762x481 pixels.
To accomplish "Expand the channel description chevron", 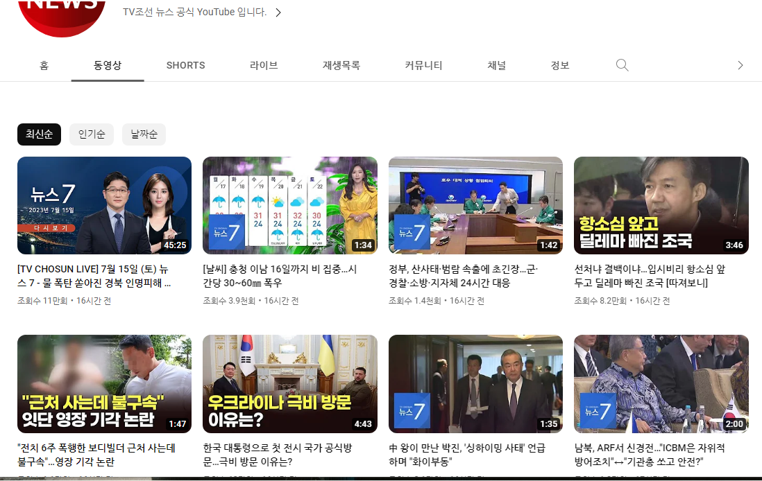I will (278, 12).
